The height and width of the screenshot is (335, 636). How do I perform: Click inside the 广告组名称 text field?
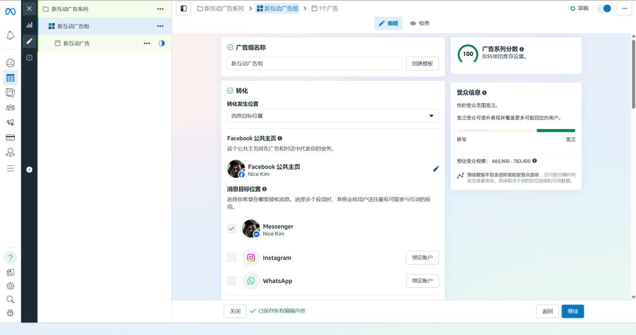tap(314, 63)
